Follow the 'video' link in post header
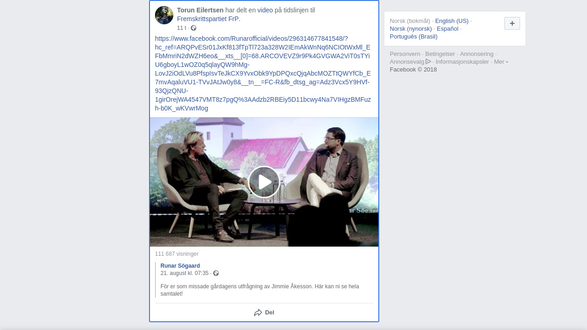Screen dimensions: 587x330 tap(265, 10)
